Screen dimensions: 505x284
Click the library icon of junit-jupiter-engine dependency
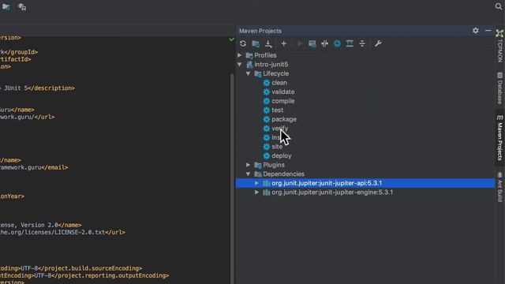click(x=267, y=192)
